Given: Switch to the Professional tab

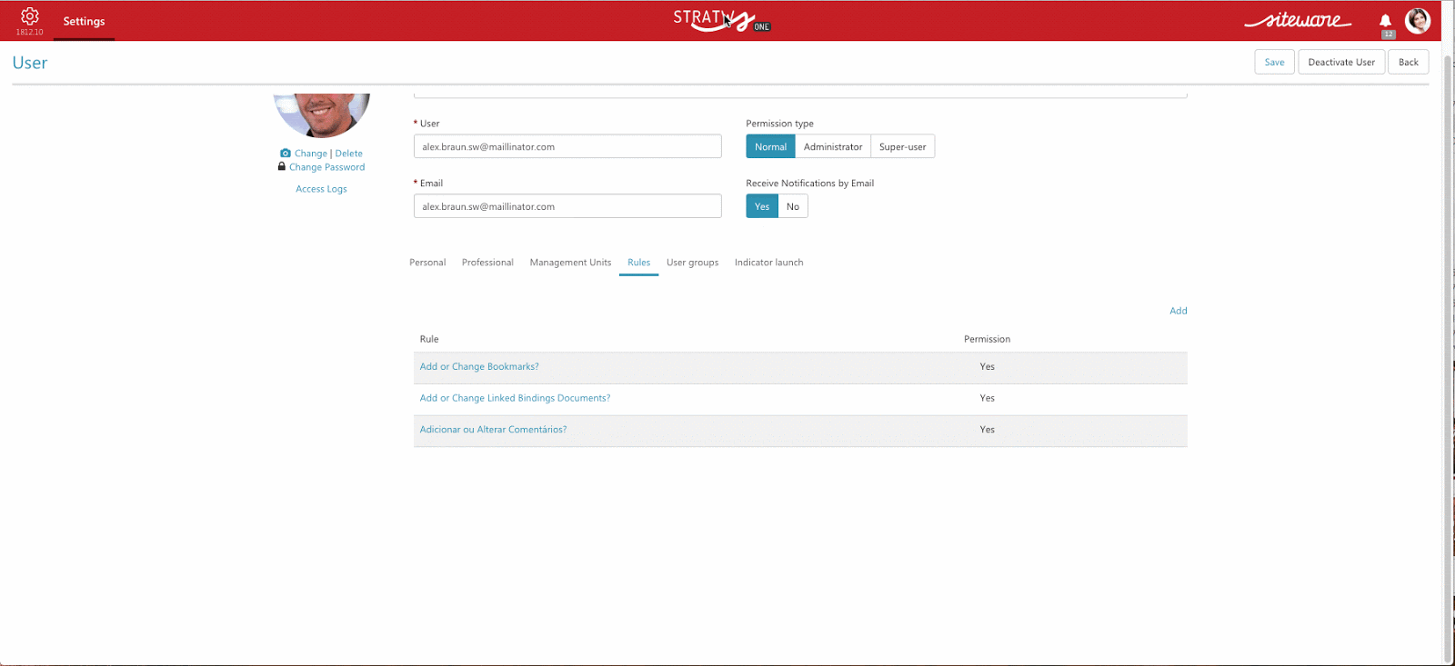Looking at the screenshot, I should pyautogui.click(x=487, y=263).
